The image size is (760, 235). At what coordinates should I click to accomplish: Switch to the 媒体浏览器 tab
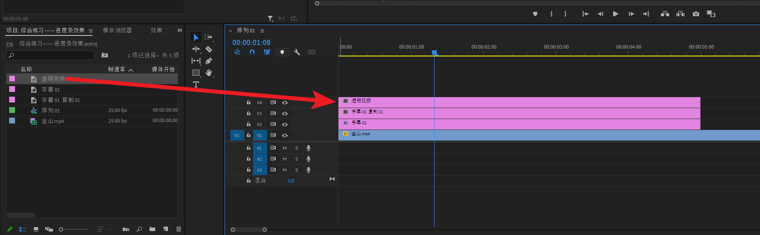click(x=117, y=30)
